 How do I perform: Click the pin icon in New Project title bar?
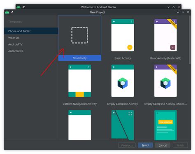[12, 12]
